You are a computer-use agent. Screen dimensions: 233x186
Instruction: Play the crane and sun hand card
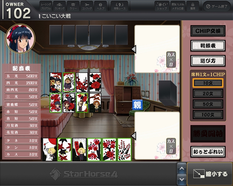click(x=50, y=150)
